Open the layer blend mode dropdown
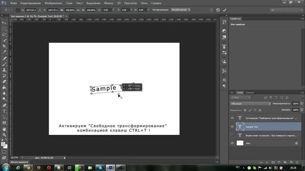This screenshot has height=171, width=305. coord(251,104)
